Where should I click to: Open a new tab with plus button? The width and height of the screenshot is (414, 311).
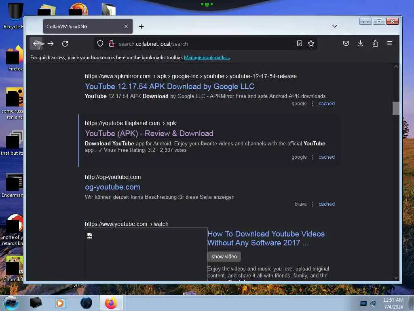(x=141, y=26)
